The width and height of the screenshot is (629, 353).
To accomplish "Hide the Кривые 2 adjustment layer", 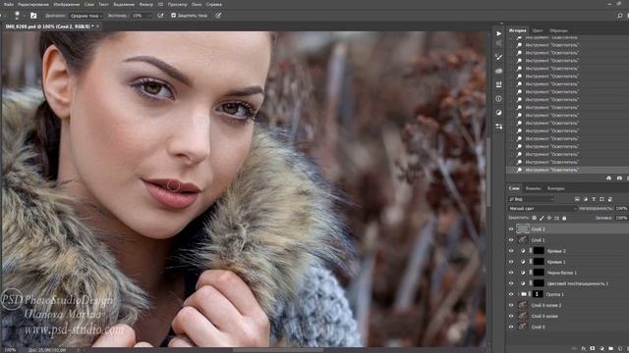I will (x=511, y=251).
